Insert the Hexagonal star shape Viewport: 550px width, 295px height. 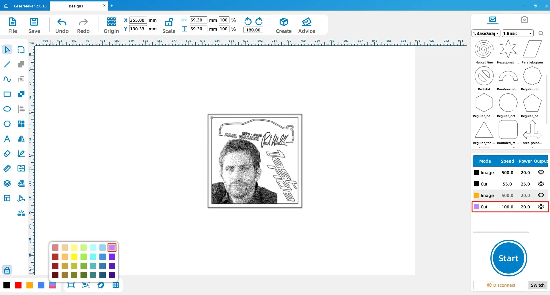click(508, 52)
